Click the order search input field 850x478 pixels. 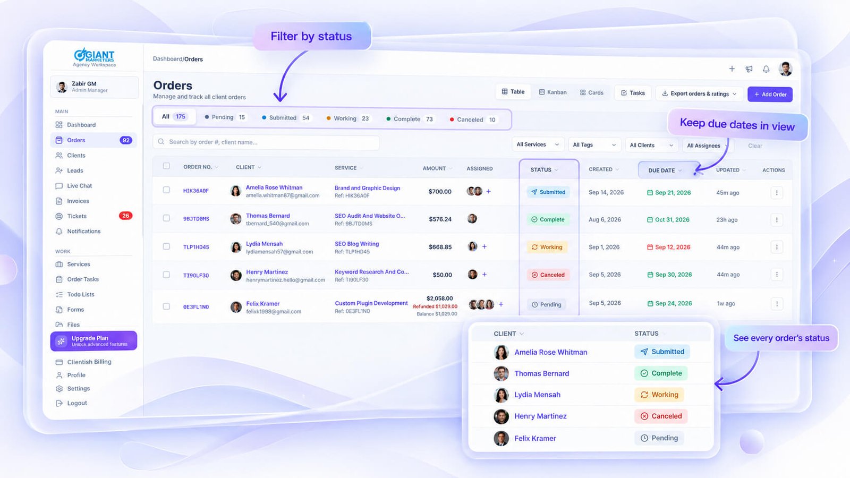click(x=266, y=142)
